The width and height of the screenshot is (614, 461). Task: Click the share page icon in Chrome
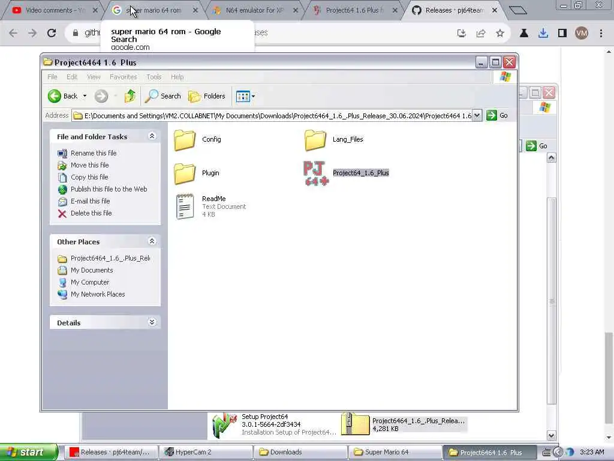coord(481,34)
